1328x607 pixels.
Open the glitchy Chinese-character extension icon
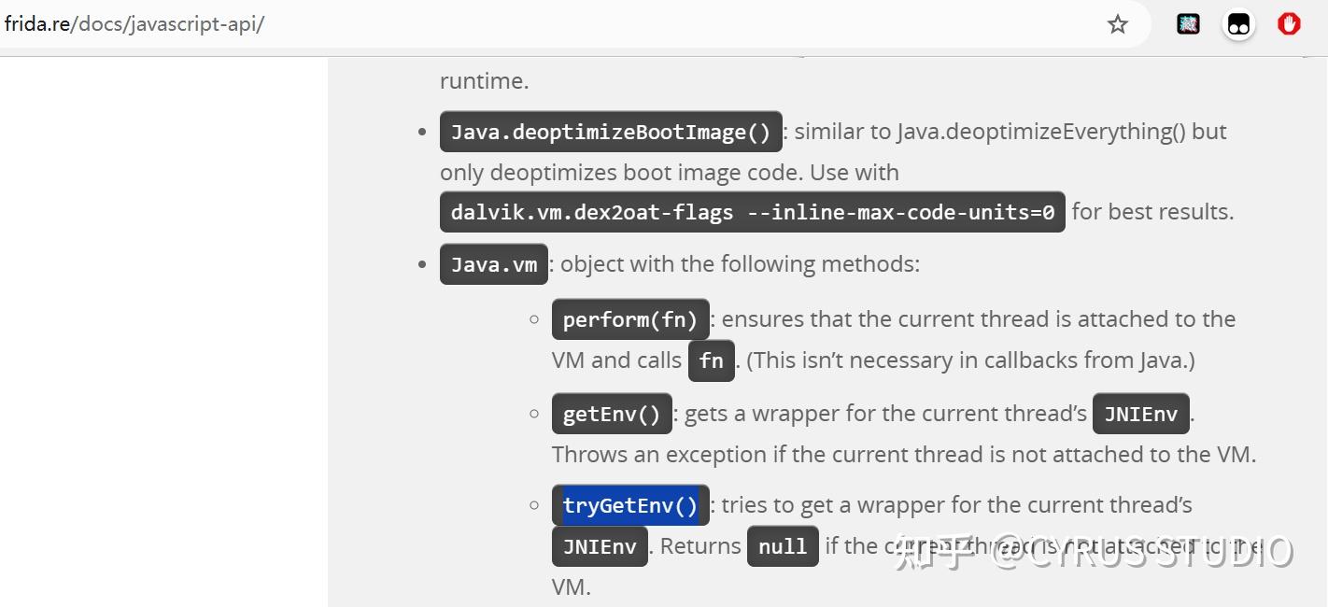(1188, 25)
